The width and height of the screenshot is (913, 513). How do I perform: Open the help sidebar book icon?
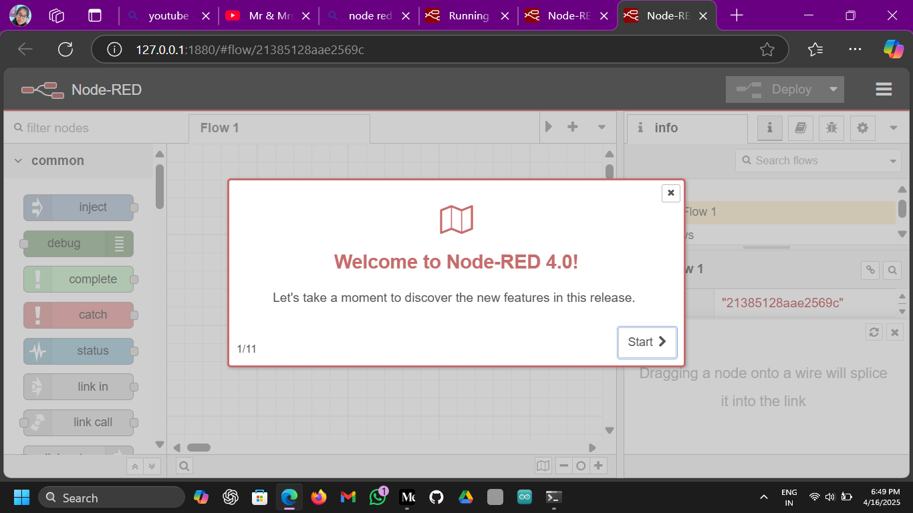pos(801,128)
